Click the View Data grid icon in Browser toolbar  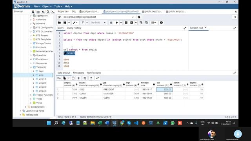[x=38, y=12]
